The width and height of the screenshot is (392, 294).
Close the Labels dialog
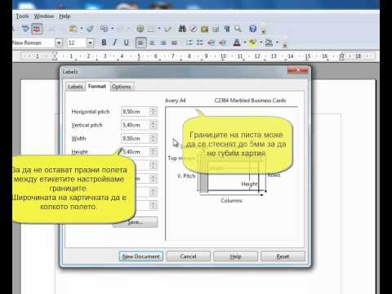tap(298, 70)
